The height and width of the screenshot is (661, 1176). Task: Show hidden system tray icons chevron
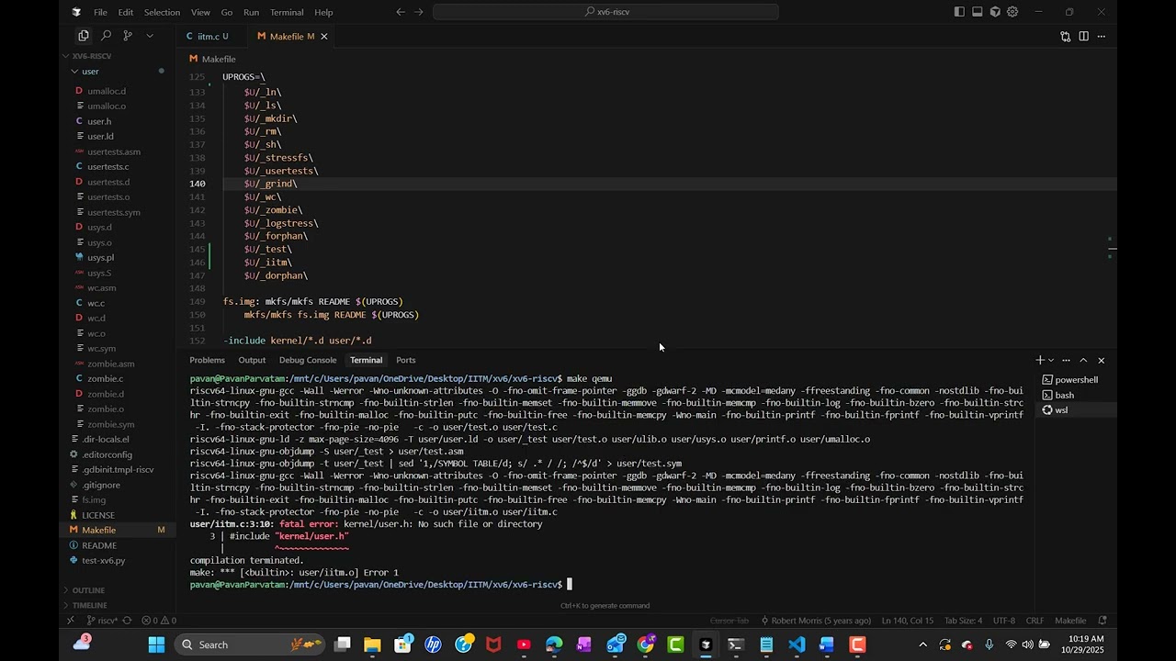point(922,644)
